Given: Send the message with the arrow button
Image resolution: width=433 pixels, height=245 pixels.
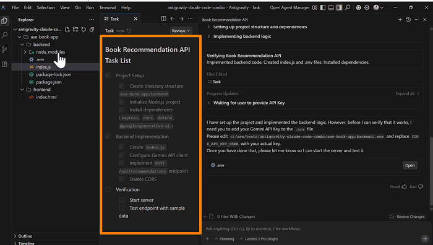Looking at the screenshot, I should click(x=425, y=239).
